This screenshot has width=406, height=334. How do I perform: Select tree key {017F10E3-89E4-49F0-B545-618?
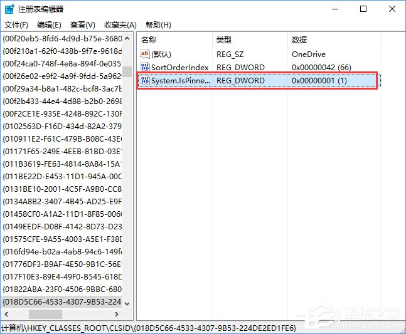point(62,276)
